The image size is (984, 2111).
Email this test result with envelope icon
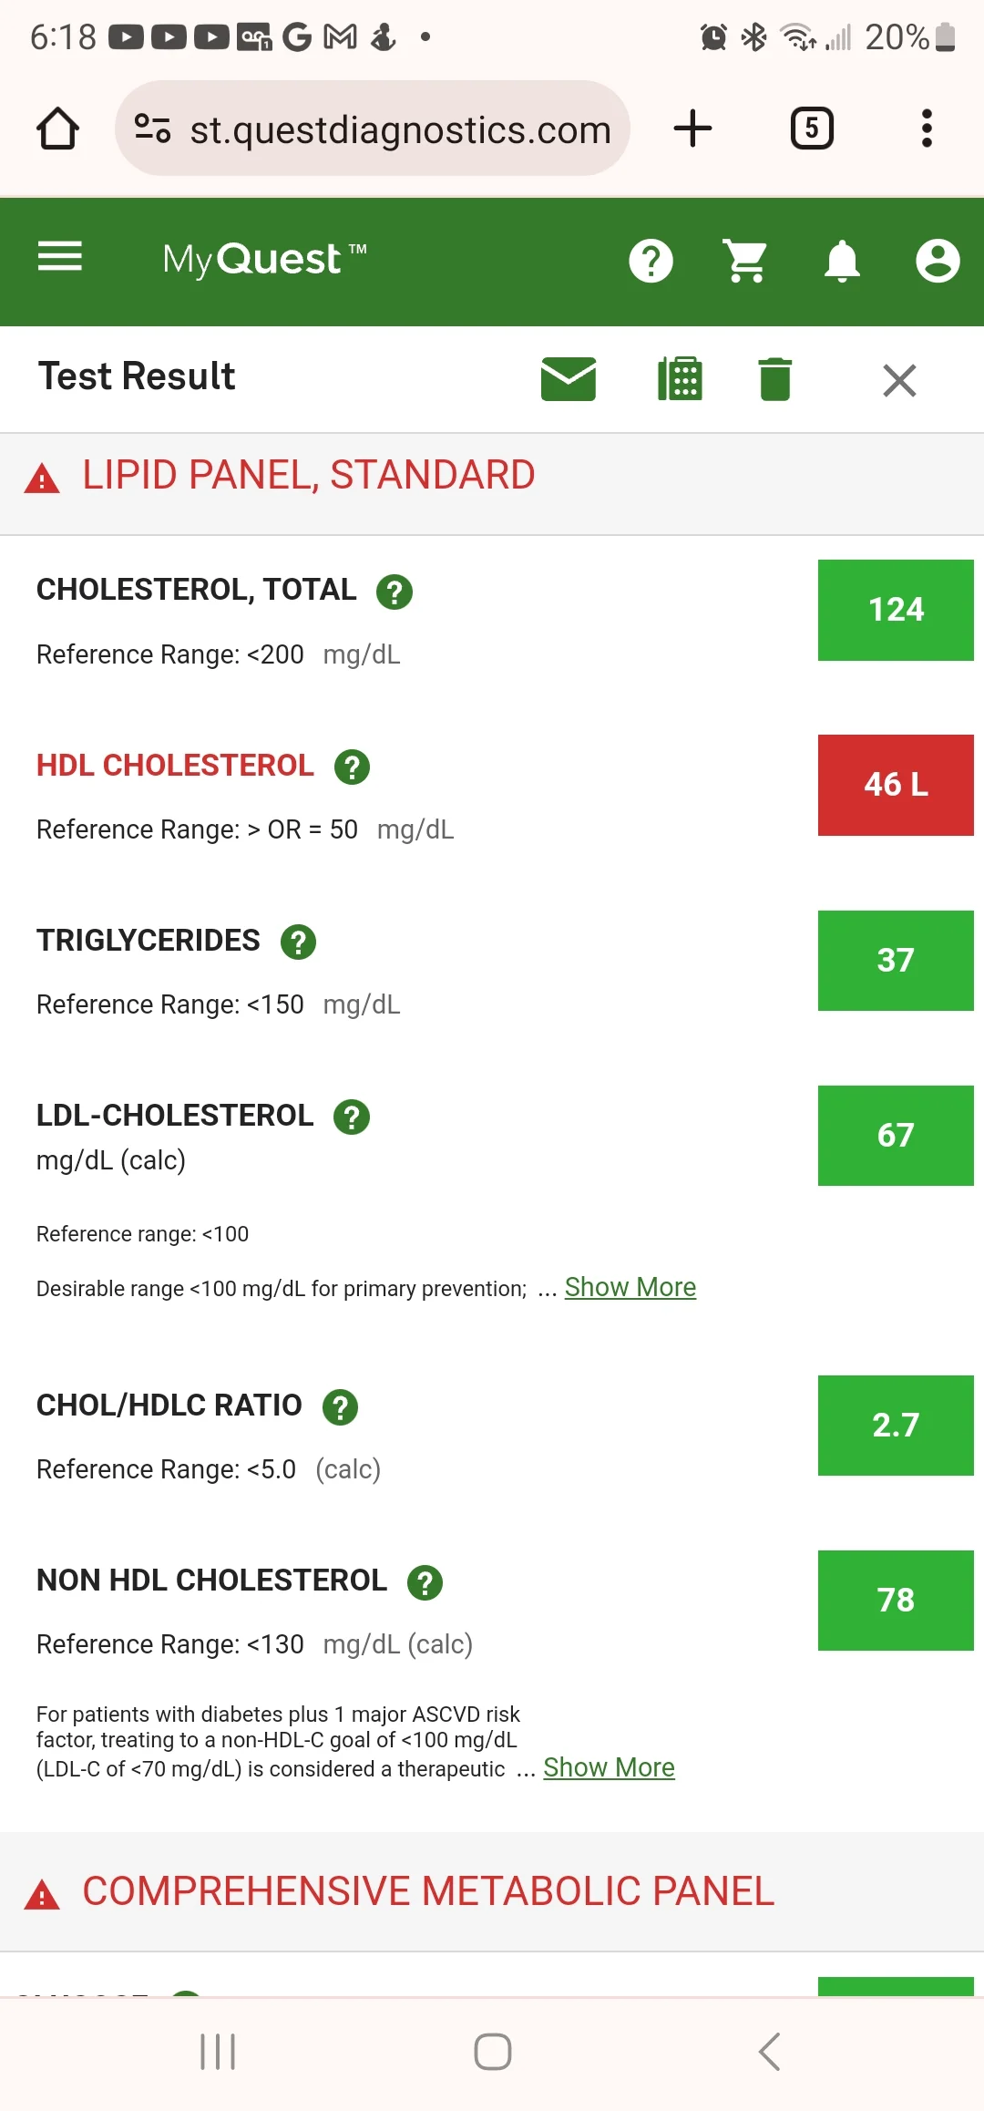(569, 379)
